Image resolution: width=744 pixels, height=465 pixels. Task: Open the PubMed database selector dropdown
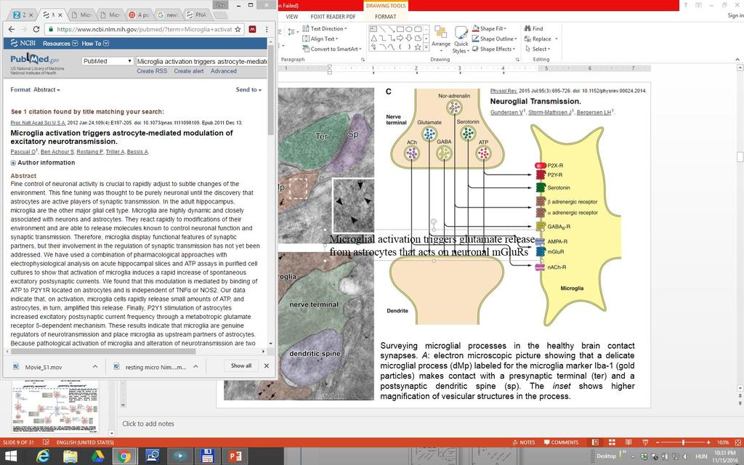pos(108,61)
